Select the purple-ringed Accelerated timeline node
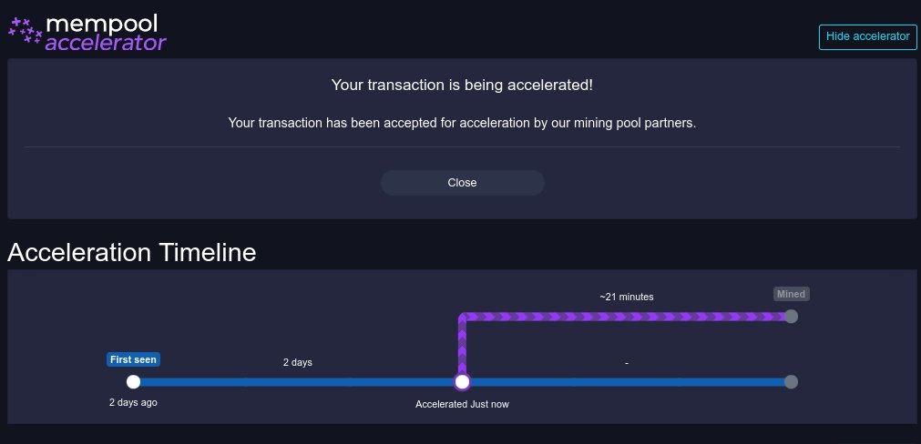Image resolution: width=921 pixels, height=444 pixels. tap(462, 382)
